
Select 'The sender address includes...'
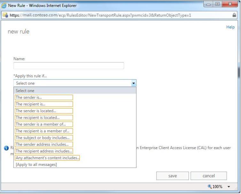coord(44,145)
